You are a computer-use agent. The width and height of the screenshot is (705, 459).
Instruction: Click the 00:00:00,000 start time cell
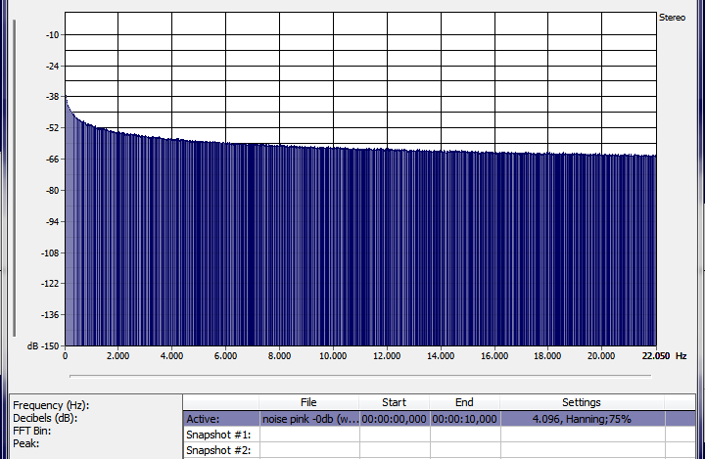click(394, 418)
